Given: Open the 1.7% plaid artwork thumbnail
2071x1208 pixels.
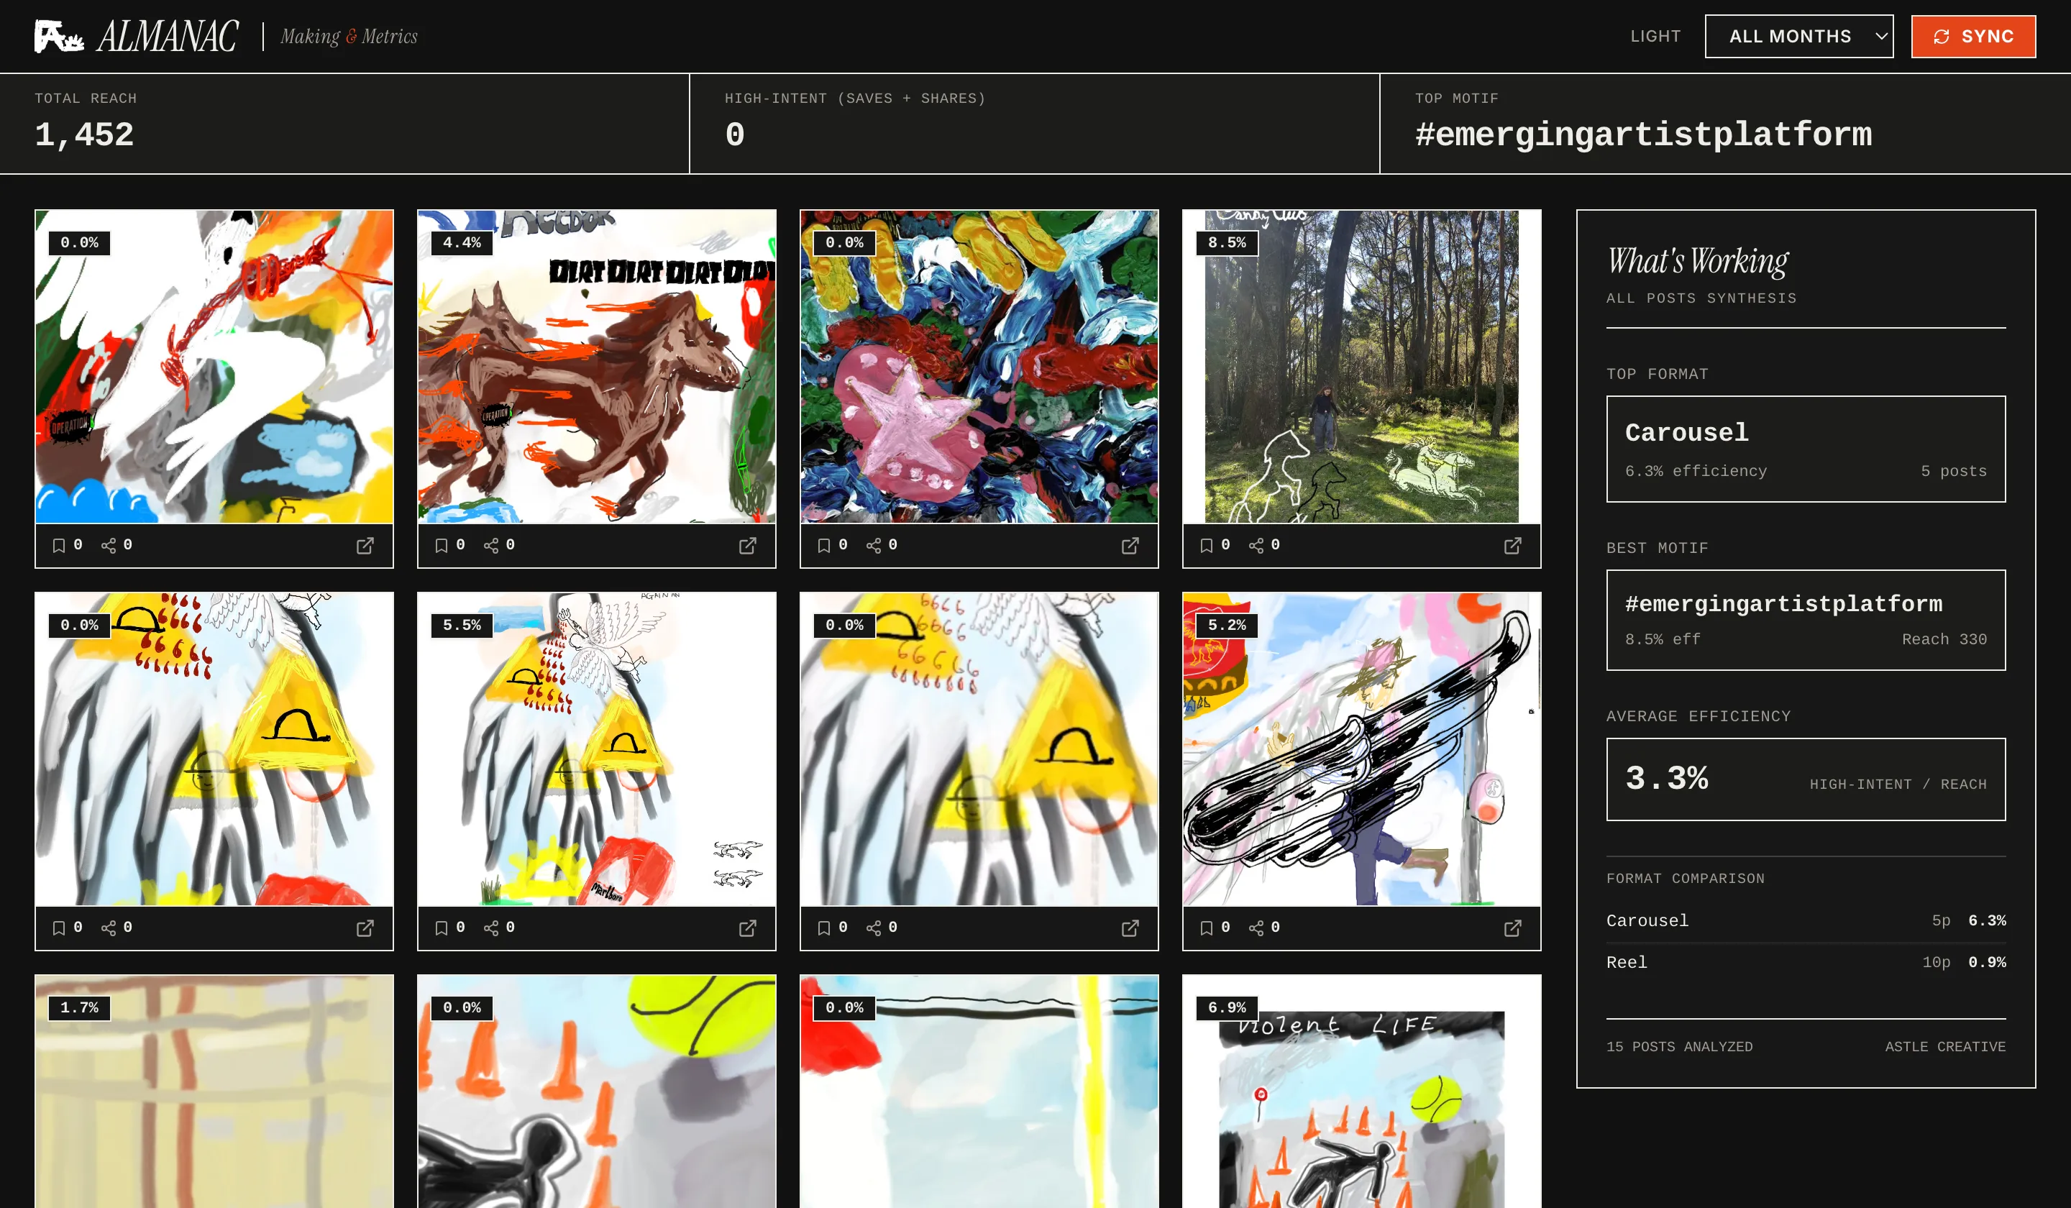Looking at the screenshot, I should 214,1092.
